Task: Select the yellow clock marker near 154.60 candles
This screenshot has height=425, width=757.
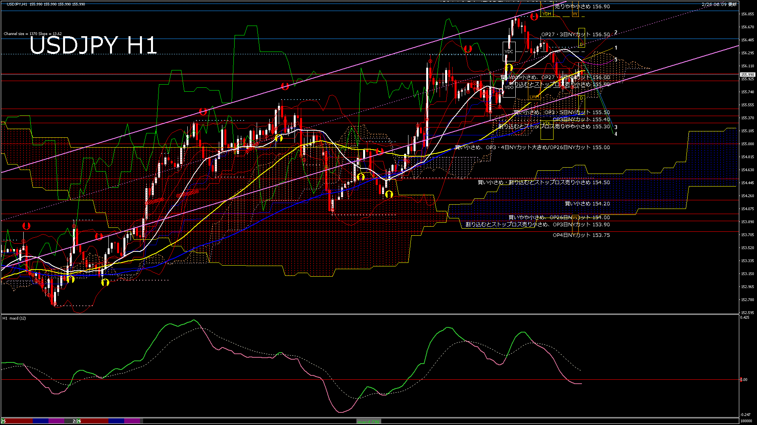Action: pyautogui.click(x=361, y=177)
